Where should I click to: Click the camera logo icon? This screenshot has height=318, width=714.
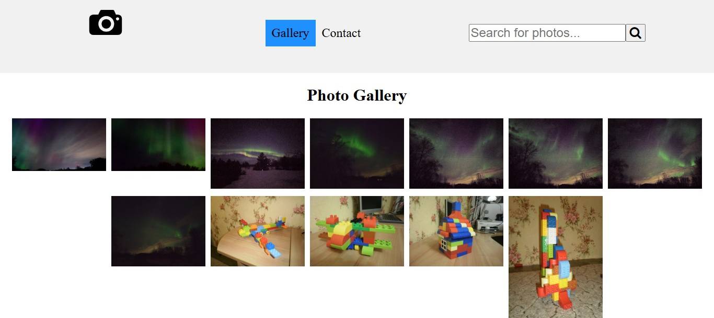click(x=106, y=23)
